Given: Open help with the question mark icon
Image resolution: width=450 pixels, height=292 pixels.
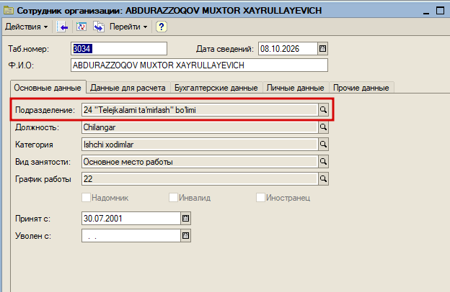Looking at the screenshot, I should pos(162,27).
